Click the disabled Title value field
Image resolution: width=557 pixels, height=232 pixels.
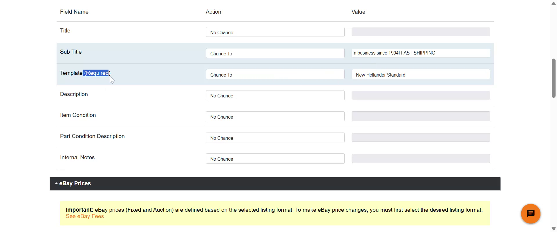[x=421, y=32]
